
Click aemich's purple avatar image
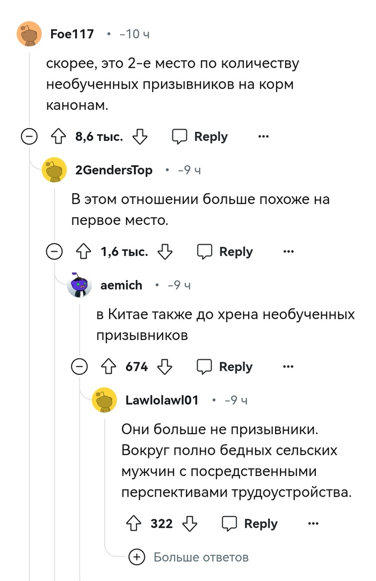[79, 285]
